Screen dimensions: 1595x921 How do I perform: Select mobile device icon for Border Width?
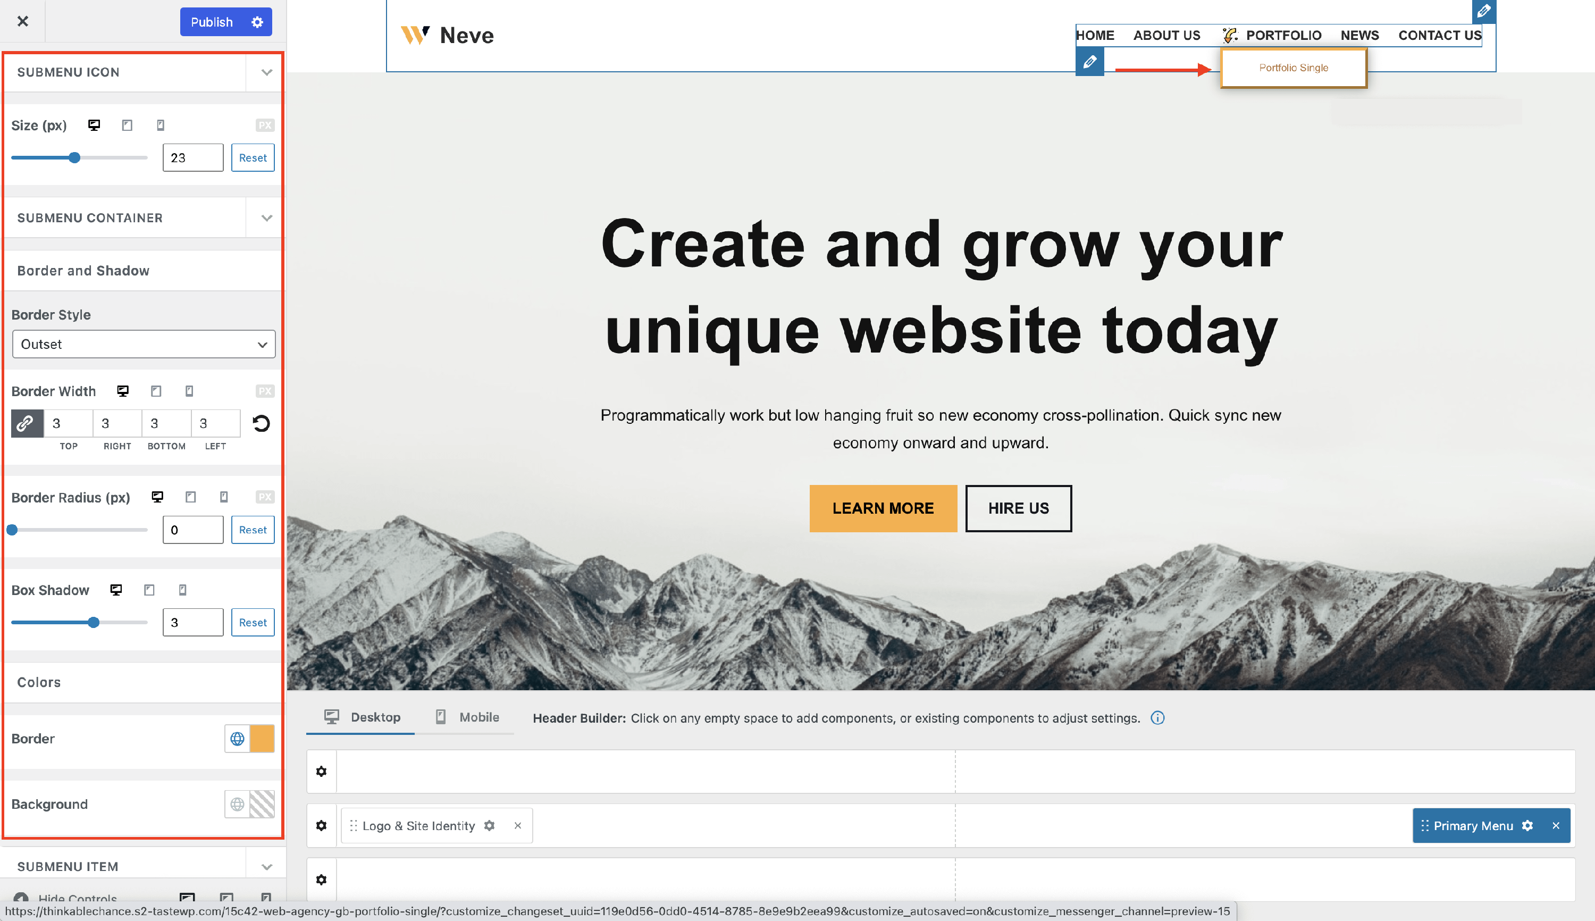click(x=189, y=391)
